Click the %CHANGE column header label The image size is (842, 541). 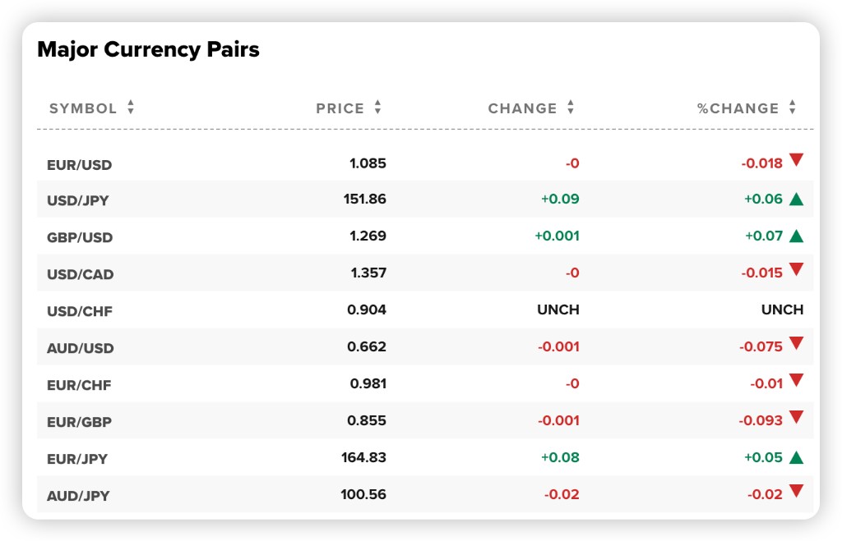pyautogui.click(x=738, y=108)
